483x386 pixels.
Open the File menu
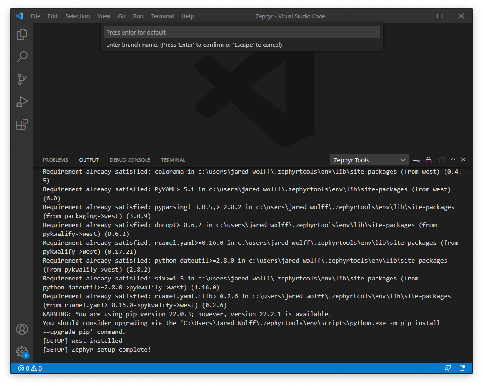35,16
